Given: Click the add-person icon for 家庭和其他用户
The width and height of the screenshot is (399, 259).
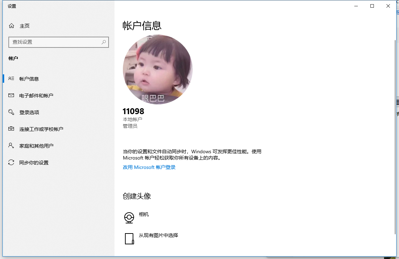Looking at the screenshot, I should (11, 146).
